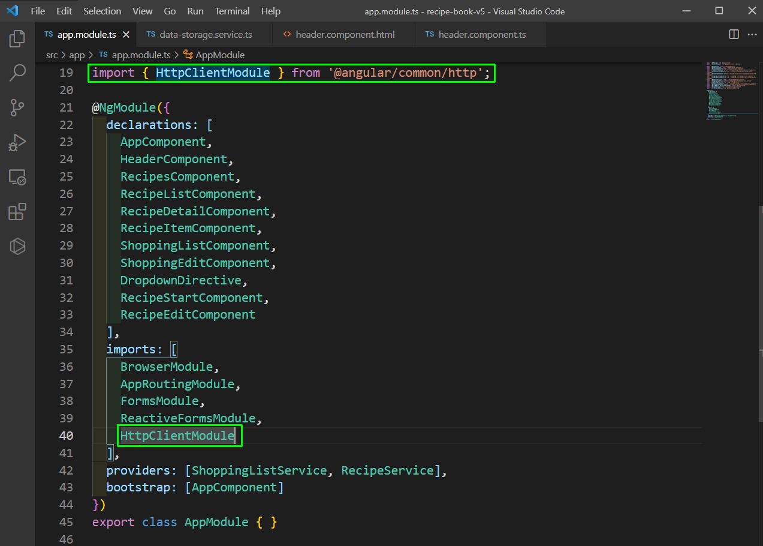This screenshot has height=546, width=763.
Task: Open the View menu
Action: coord(143,11)
